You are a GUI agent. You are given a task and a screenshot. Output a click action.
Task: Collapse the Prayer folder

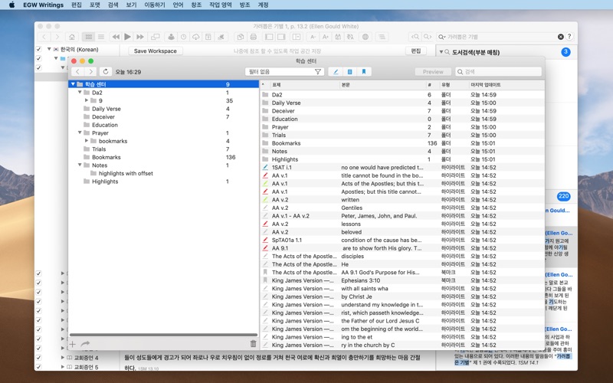(80, 133)
